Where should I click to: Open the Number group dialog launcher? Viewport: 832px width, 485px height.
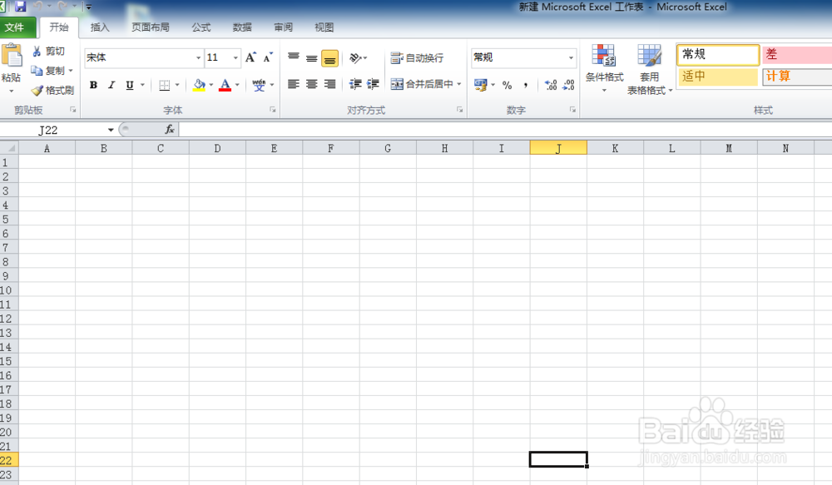coord(572,110)
